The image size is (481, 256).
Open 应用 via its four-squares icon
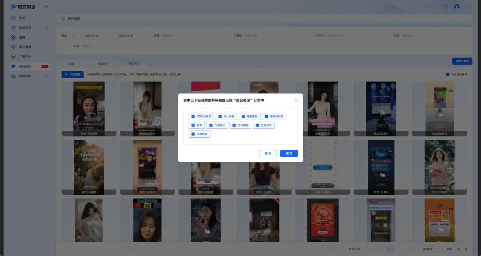(13, 38)
